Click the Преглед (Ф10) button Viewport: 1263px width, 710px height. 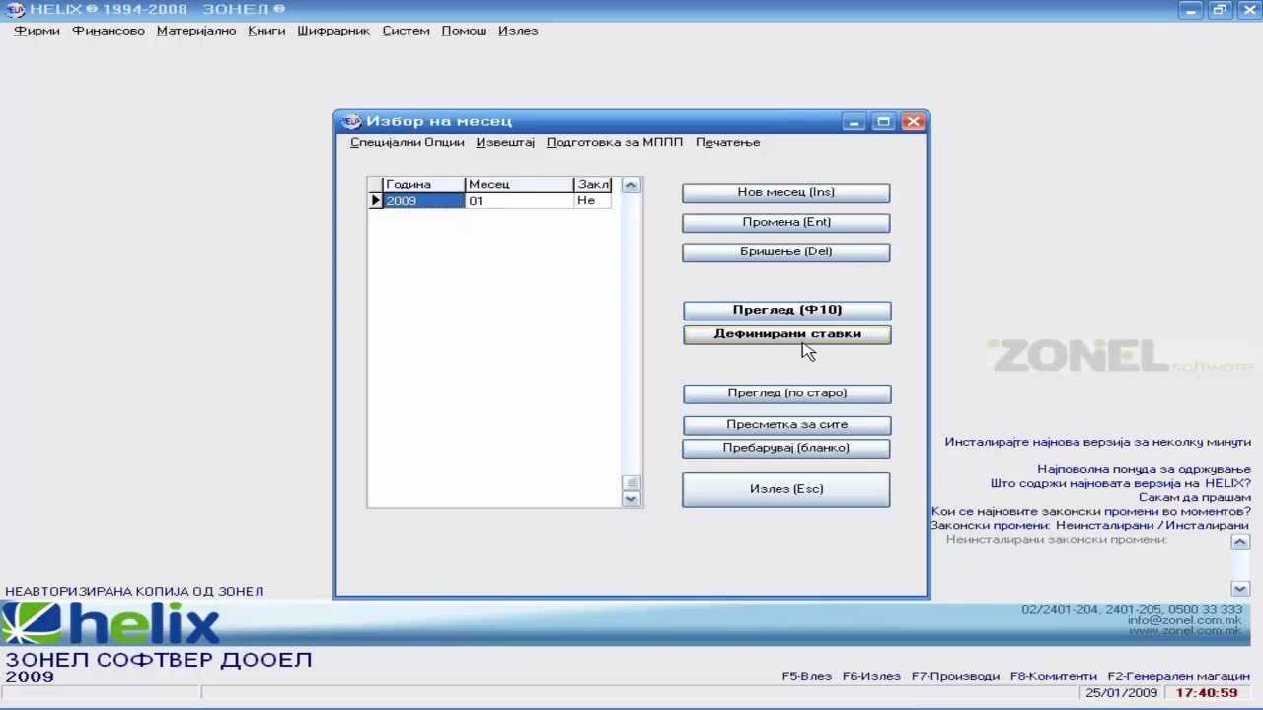786,310
